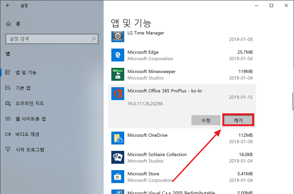Click the 112MB size of OneDrive
Image resolution: width=294 pixels, height=194 pixels.
point(245,135)
